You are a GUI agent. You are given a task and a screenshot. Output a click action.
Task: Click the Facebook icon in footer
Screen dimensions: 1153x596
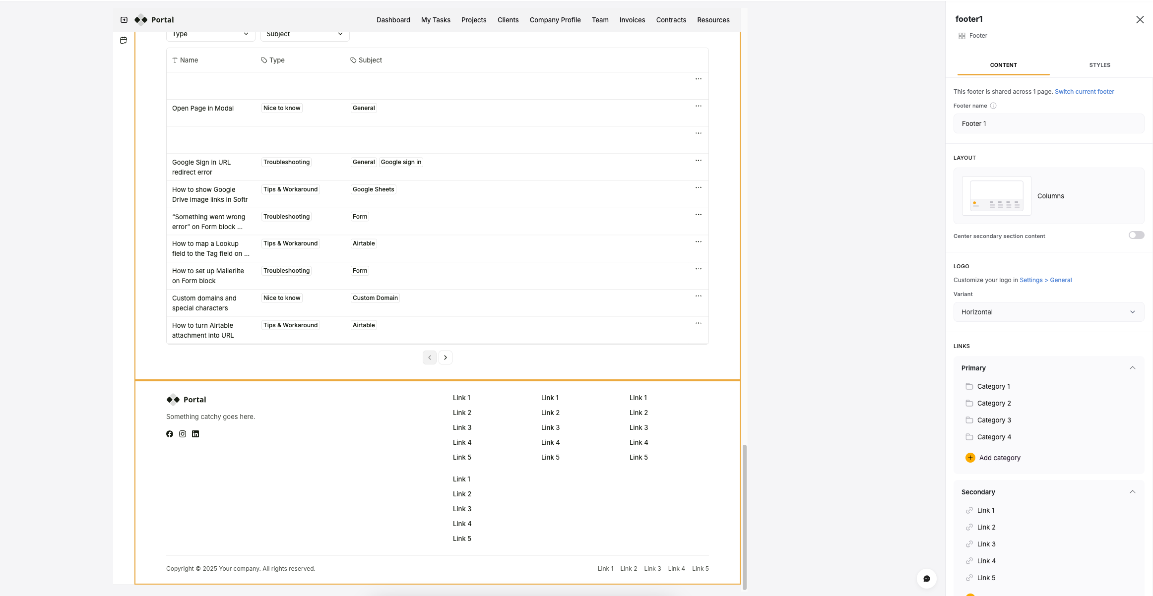170,434
